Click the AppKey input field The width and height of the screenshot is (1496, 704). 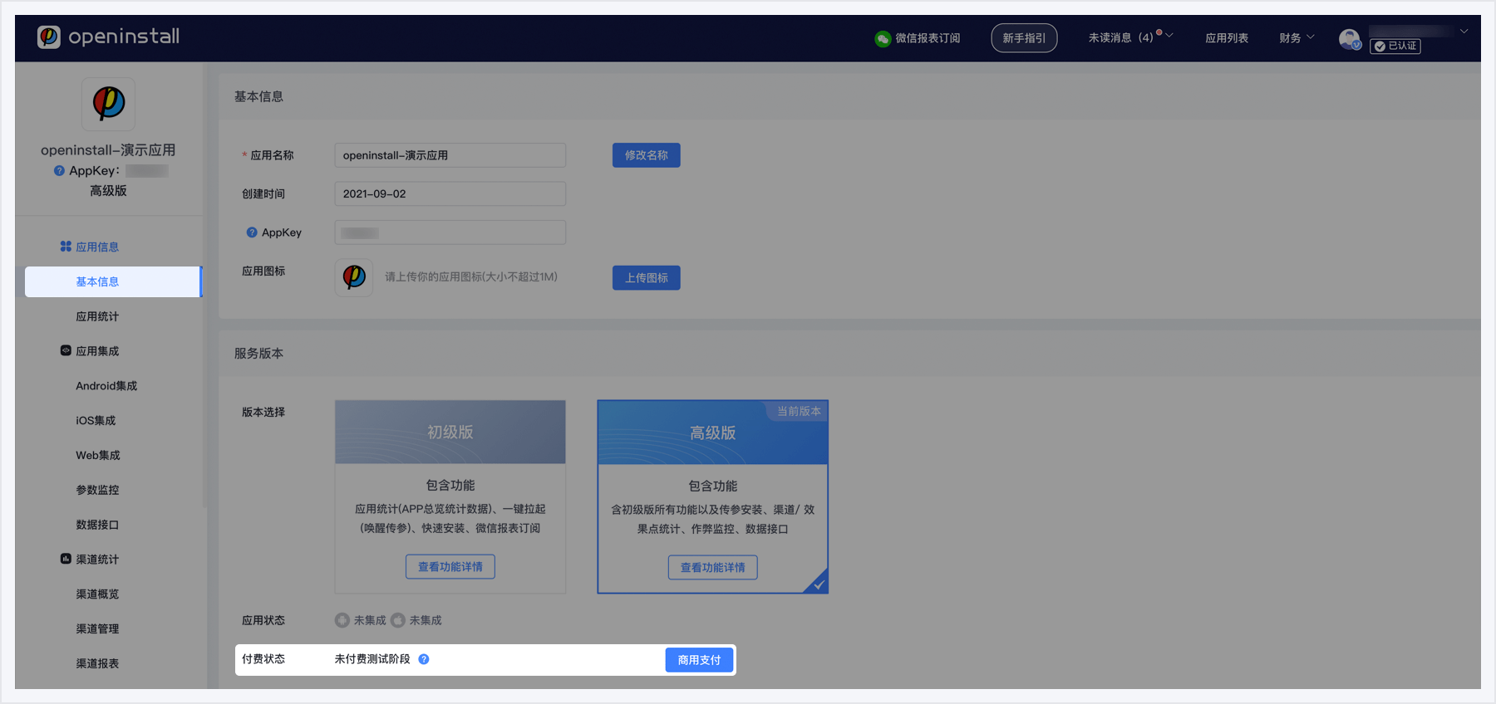[450, 232]
